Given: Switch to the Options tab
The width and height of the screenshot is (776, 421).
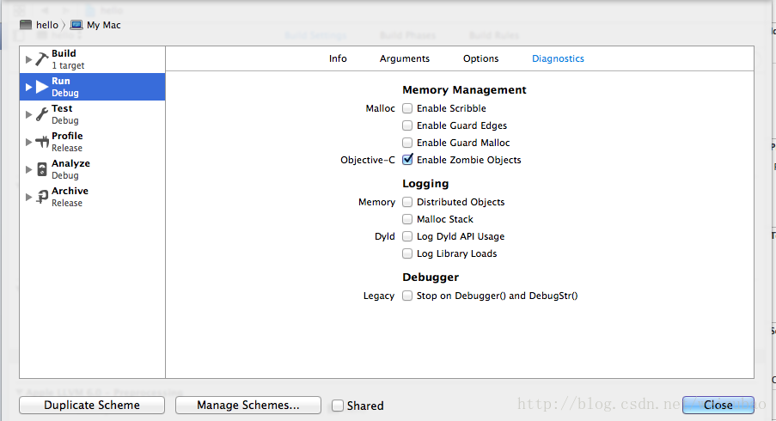Looking at the screenshot, I should pos(481,58).
